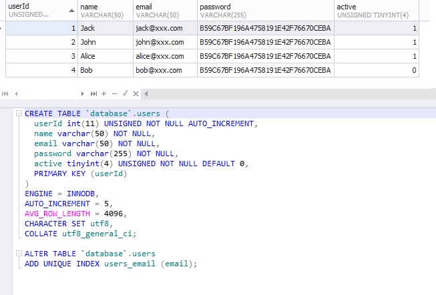Image resolution: width=436 pixels, height=295 pixels.
Task: Go to next record in navigator
Action: (x=82, y=93)
